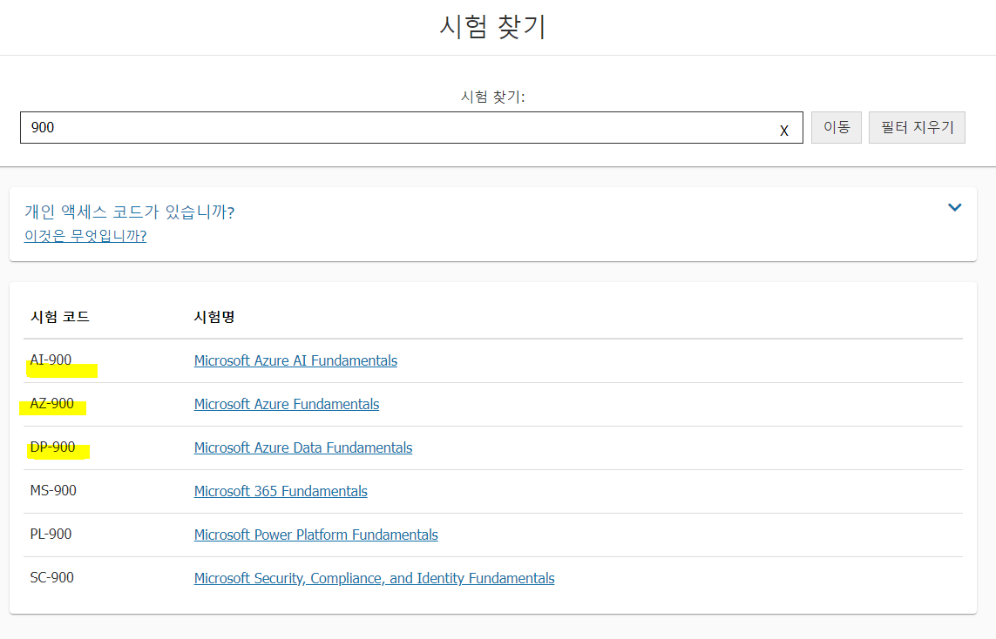Select the PL-900 exam code cell

click(51, 535)
